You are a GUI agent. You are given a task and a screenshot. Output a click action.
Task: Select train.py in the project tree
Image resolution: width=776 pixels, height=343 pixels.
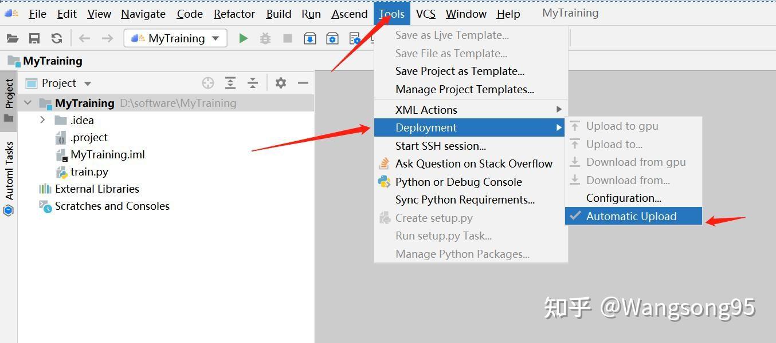[89, 171]
